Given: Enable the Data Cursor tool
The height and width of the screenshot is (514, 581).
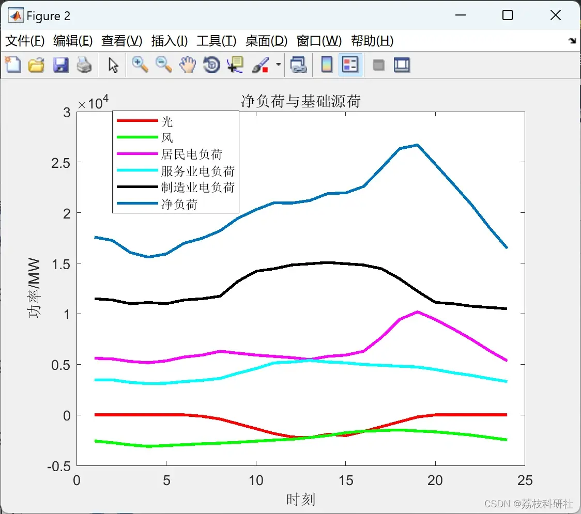Looking at the screenshot, I should pyautogui.click(x=235, y=65).
